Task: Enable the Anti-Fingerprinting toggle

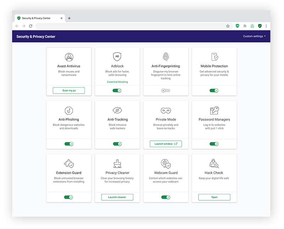Action: (166, 90)
